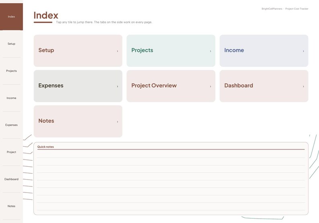
Task: Click the BrightCellPlanners Project Cost Tracker header text
Action: (x=285, y=9)
